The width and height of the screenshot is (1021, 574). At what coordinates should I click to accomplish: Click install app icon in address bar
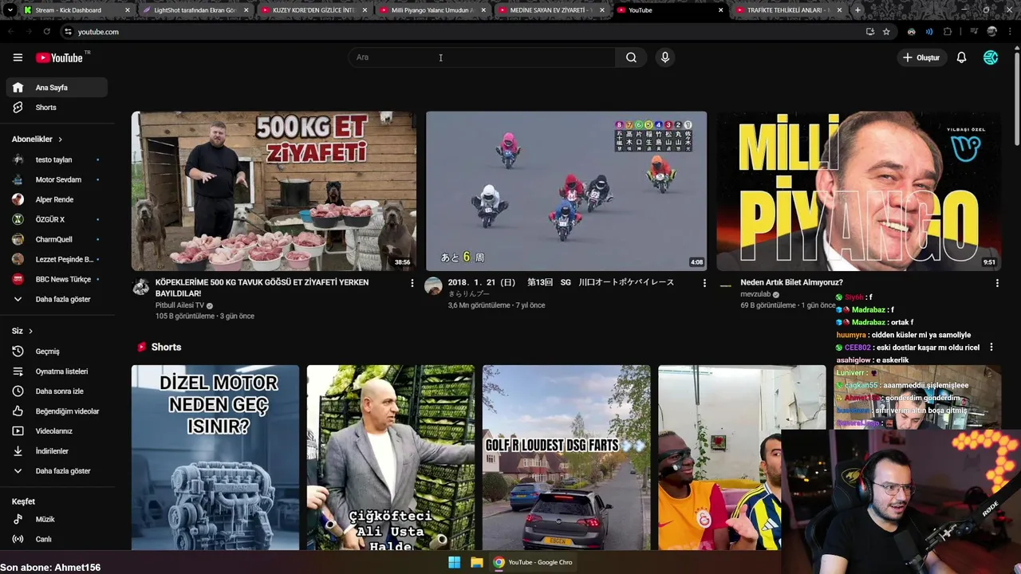(x=869, y=32)
